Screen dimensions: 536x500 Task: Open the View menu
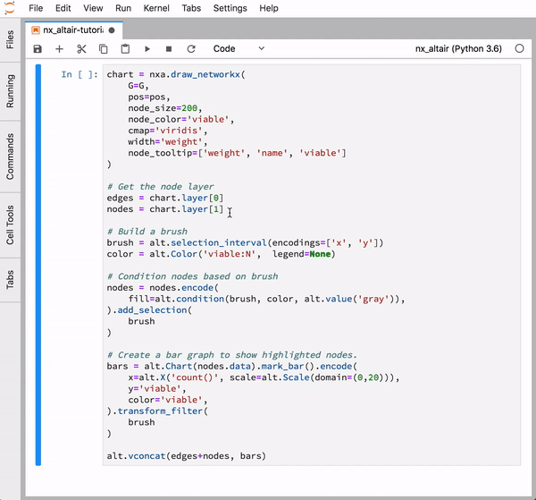tap(93, 8)
